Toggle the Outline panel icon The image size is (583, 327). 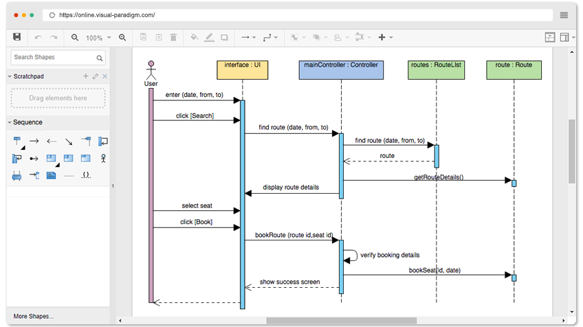(x=564, y=37)
